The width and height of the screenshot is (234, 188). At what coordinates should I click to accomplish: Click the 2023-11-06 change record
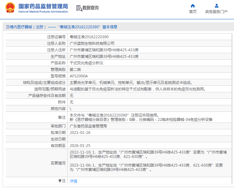[146, 167]
